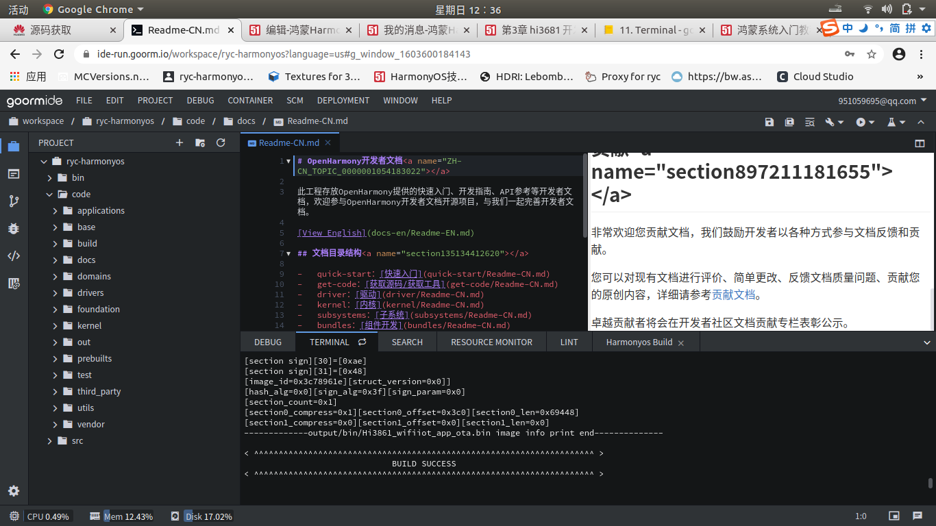Expand the docs folder in tree
This screenshot has height=526, width=936.
pyautogui.click(x=56, y=260)
